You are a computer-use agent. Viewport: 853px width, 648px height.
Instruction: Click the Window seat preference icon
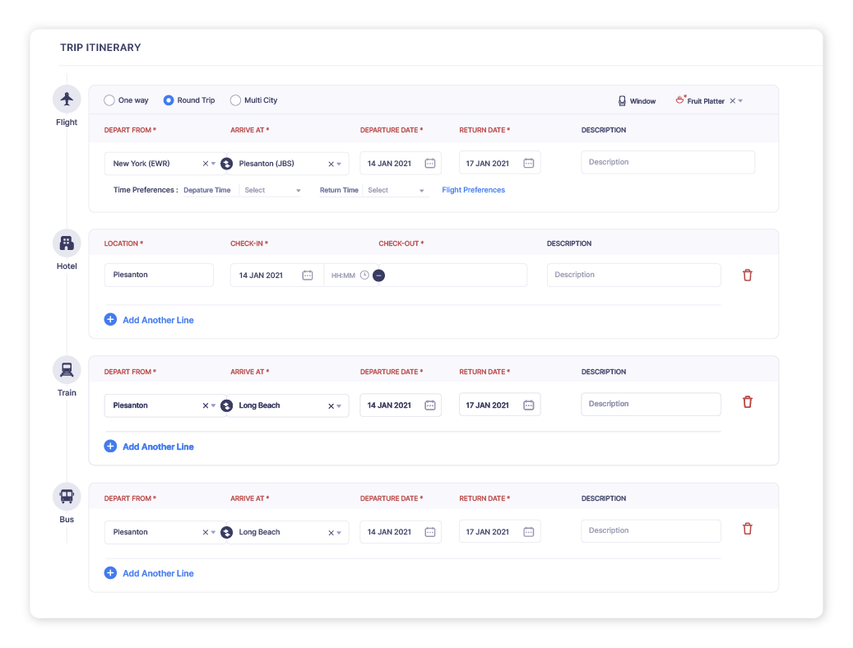point(623,100)
